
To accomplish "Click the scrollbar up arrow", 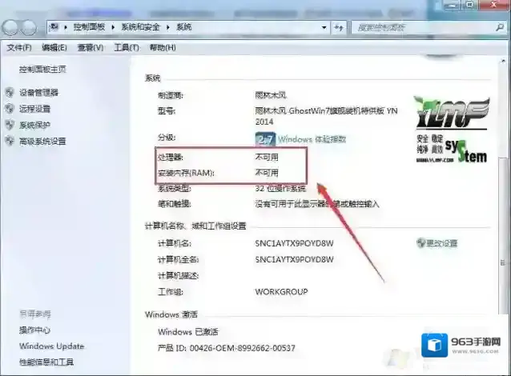I will [x=502, y=61].
